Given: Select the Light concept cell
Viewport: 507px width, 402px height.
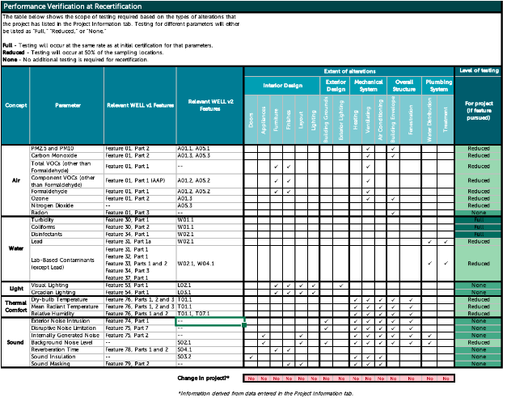Looking at the screenshot, I should 15,289.
